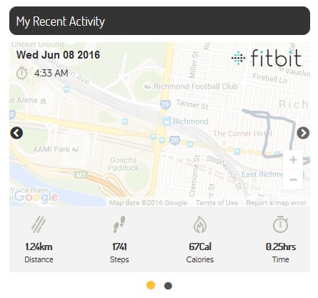Zoom out of the map with minus
This screenshot has width=318, height=298.
point(293,179)
